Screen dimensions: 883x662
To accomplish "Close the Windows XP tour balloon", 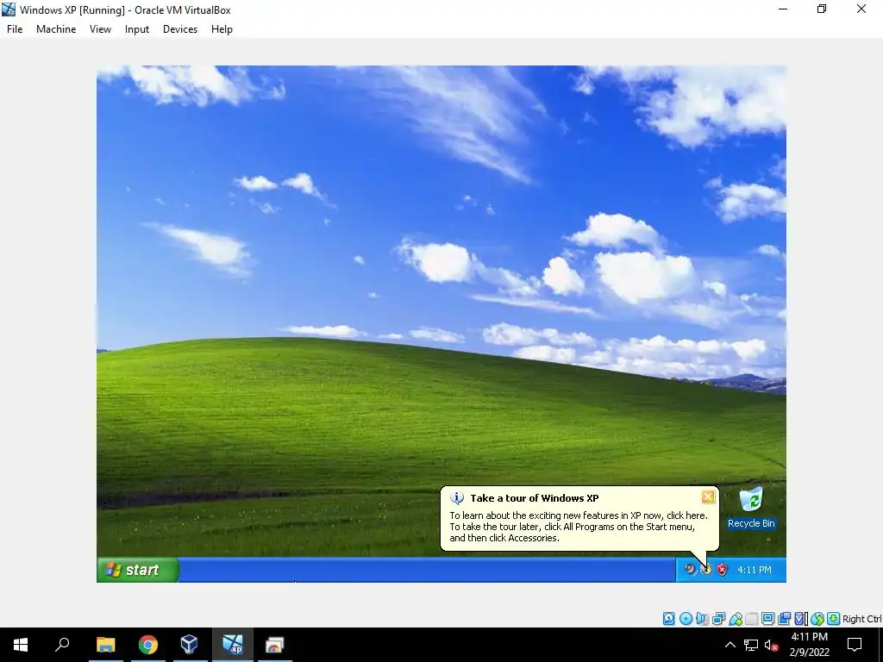I will [708, 496].
